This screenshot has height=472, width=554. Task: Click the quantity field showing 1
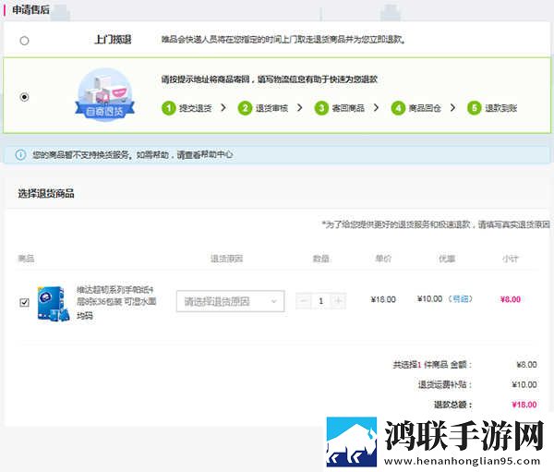(x=320, y=301)
